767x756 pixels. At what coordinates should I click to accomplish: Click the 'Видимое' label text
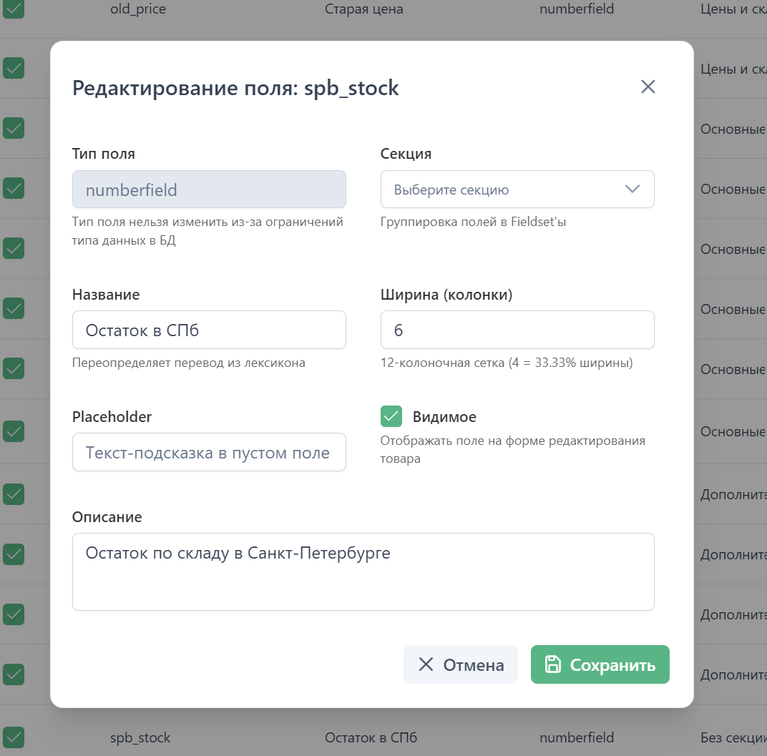pyautogui.click(x=444, y=417)
